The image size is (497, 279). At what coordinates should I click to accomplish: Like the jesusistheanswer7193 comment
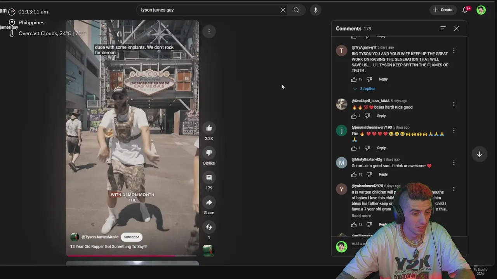pos(354,148)
